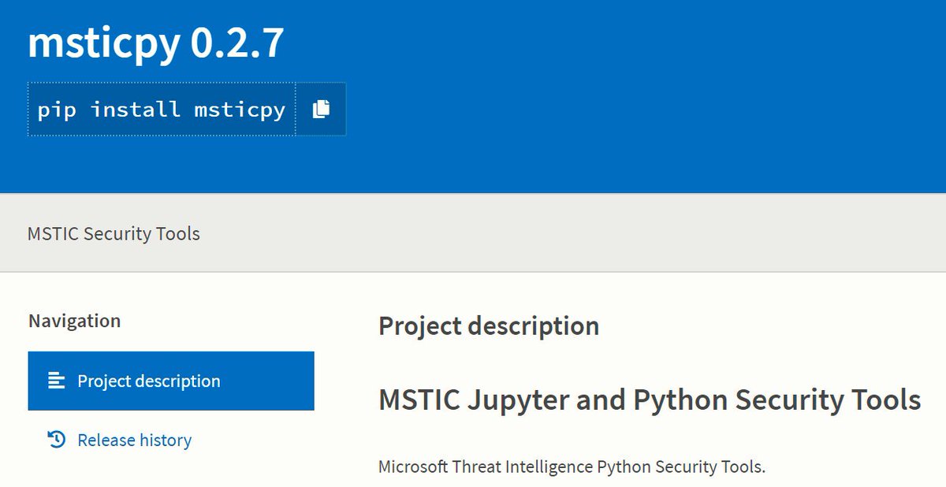Viewport: 946px width, 487px height.
Task: Click the 'msticpy 0.2.7' package title
Action: [156, 43]
